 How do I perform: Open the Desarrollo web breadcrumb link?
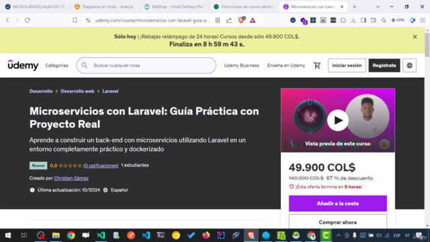[77, 91]
